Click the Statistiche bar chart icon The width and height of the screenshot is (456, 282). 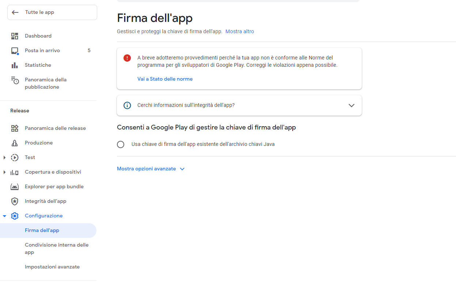coord(15,65)
